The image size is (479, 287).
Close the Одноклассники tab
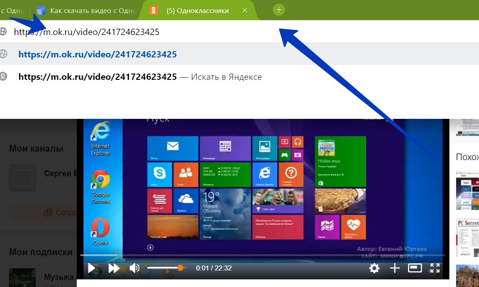point(244,10)
